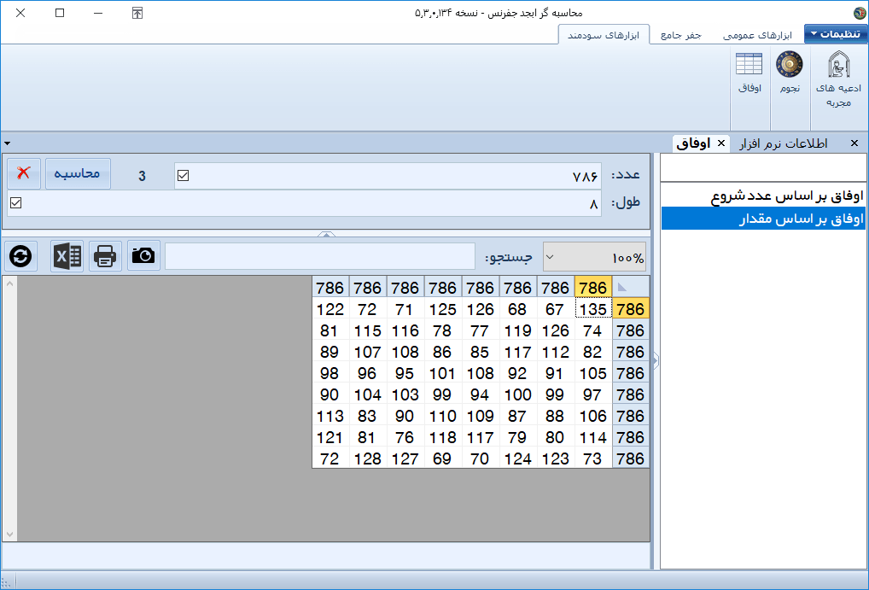This screenshot has width=869, height=590.
Task: Select grid cell with value 89
Action: 330,352
